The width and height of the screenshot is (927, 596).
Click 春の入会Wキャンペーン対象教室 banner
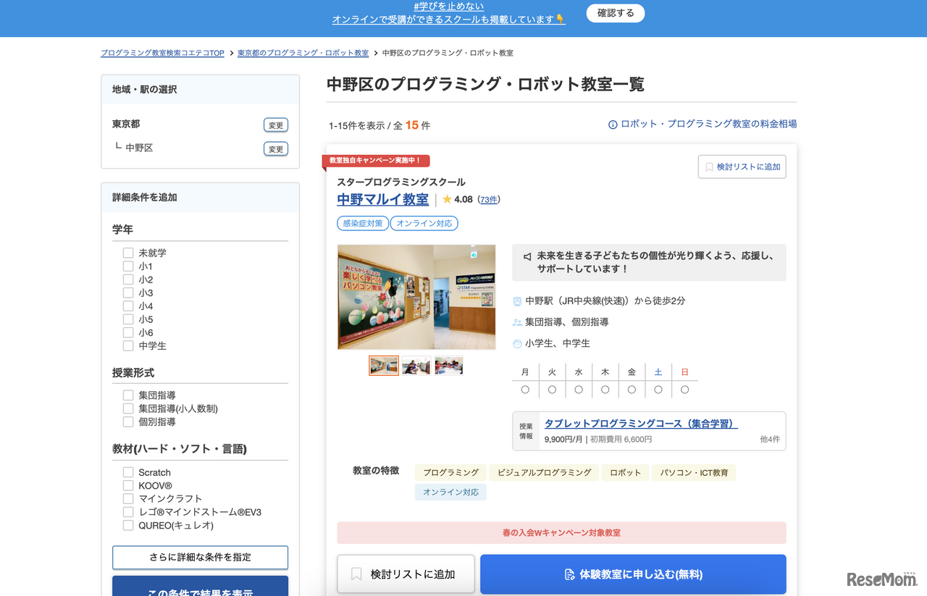point(561,533)
